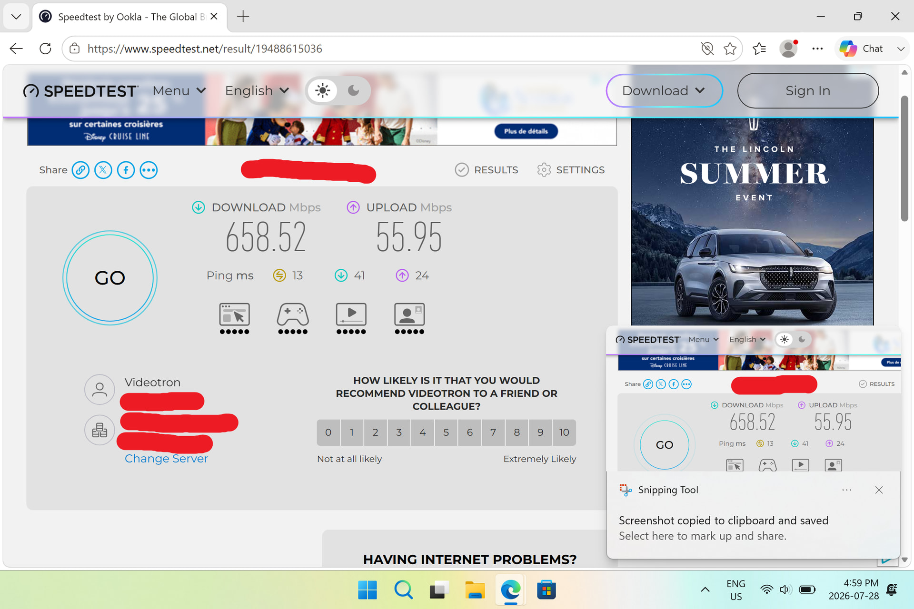This screenshot has height=609, width=914.
Task: Open the SETTINGS view
Action: [x=571, y=170]
